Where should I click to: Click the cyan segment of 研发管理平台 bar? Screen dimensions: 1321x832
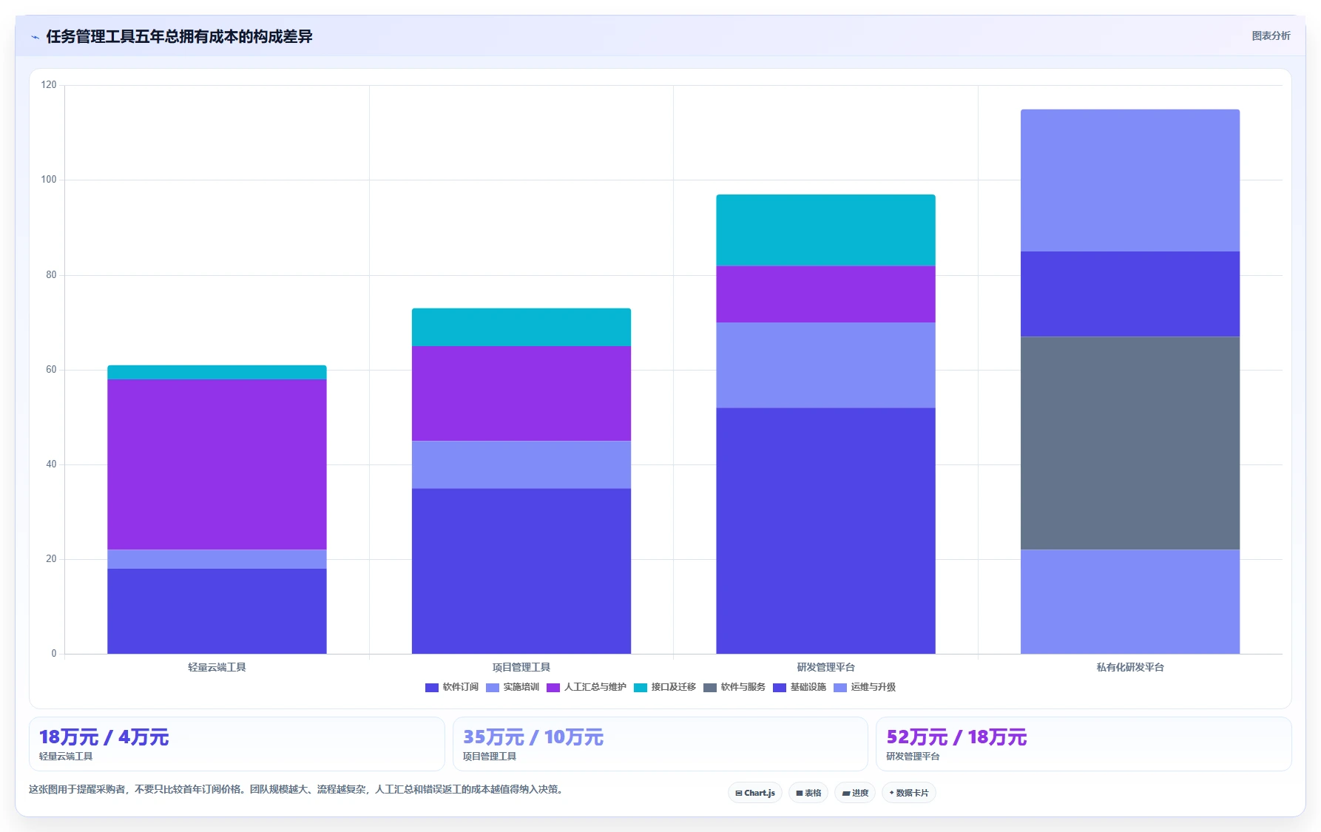coord(825,230)
